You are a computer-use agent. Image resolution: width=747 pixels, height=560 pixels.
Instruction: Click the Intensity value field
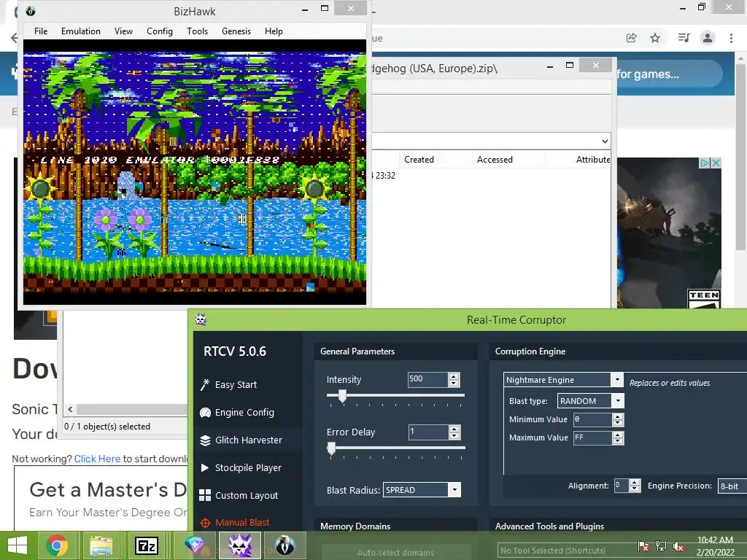point(427,379)
